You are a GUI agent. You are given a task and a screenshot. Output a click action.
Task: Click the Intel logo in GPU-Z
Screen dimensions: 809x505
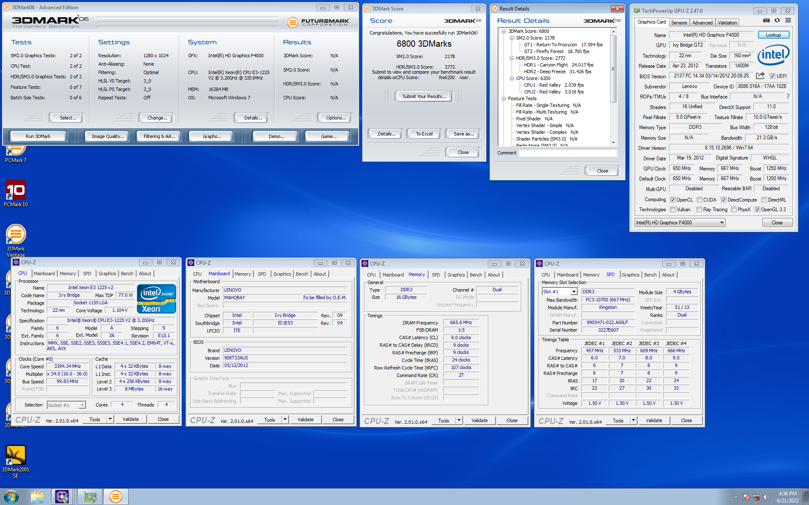pyautogui.click(x=774, y=55)
